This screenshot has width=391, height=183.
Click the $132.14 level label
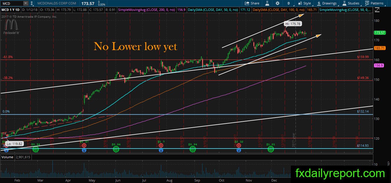pos(363,112)
